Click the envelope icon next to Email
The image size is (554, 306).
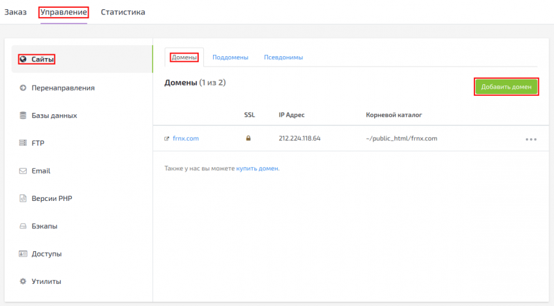click(x=23, y=171)
